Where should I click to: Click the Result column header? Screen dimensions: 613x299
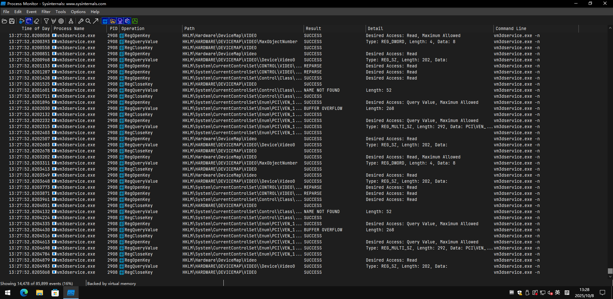pos(313,28)
